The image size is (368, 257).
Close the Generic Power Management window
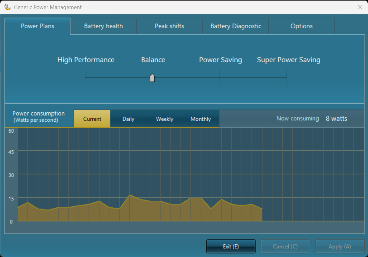[x=360, y=7]
